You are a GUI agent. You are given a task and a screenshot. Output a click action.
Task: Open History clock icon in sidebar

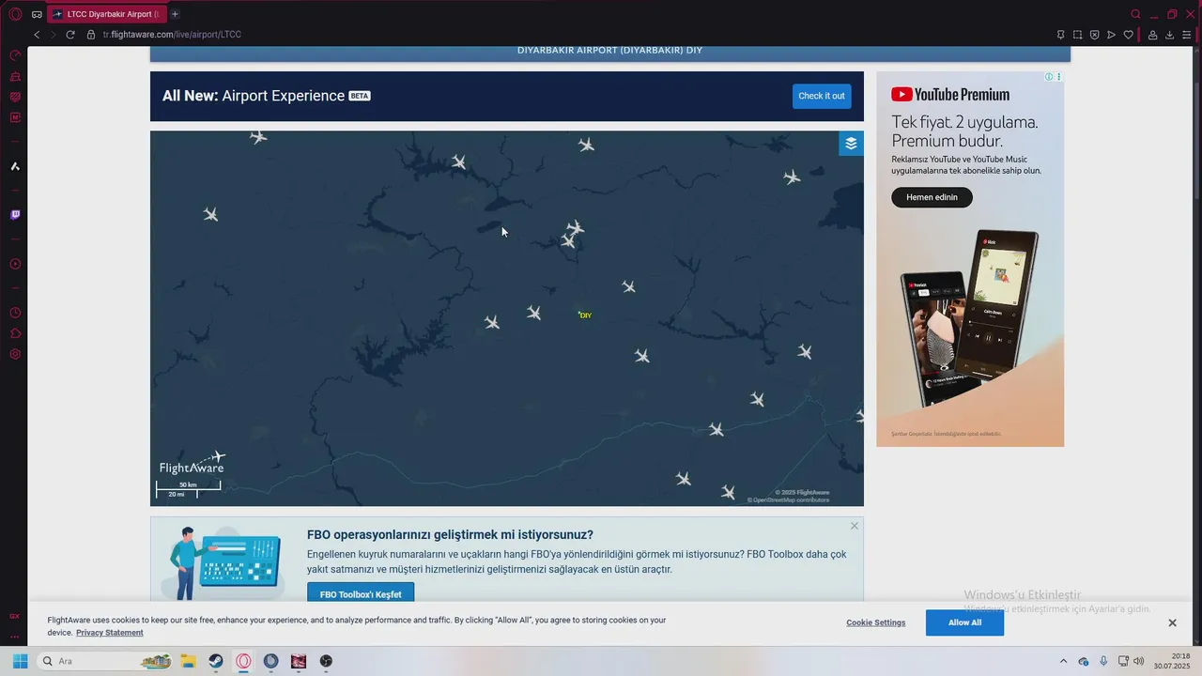click(15, 313)
